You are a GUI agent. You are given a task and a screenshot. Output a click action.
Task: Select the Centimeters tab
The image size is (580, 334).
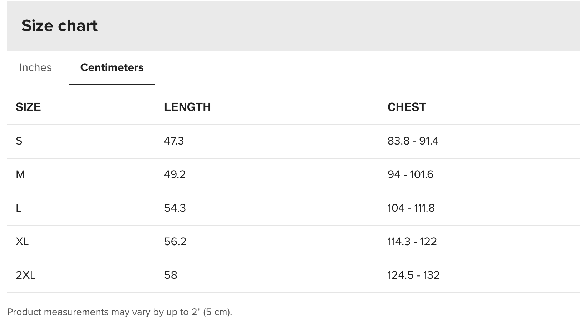pyautogui.click(x=112, y=67)
